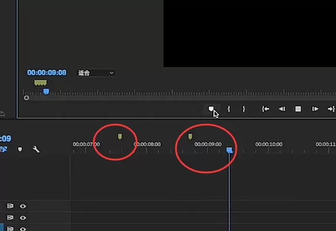Select the timeline marker before 00:00:09:00
Screen dimensions: 336x231
(190, 136)
